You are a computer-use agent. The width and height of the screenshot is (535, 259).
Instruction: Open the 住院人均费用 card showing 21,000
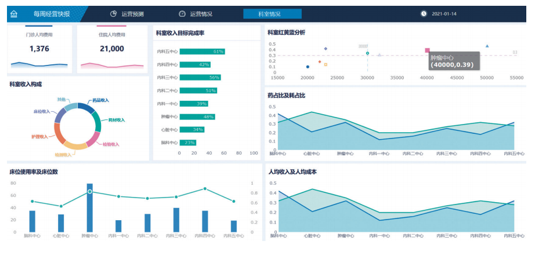112,49
